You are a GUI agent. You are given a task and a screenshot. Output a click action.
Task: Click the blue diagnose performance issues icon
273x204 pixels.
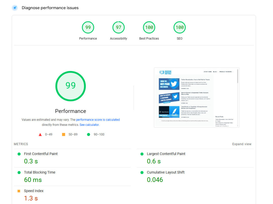click(x=15, y=8)
